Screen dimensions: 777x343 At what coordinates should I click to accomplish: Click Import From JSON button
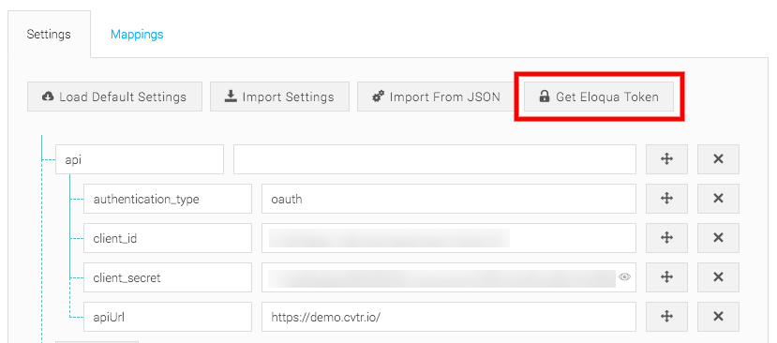tap(436, 97)
